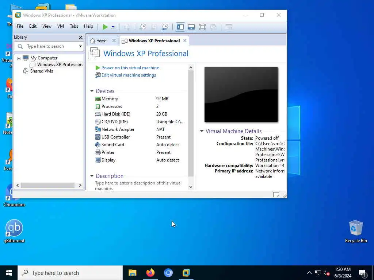Click the muted volume tray icon
Screen dimensions: 374x280
click(327, 273)
